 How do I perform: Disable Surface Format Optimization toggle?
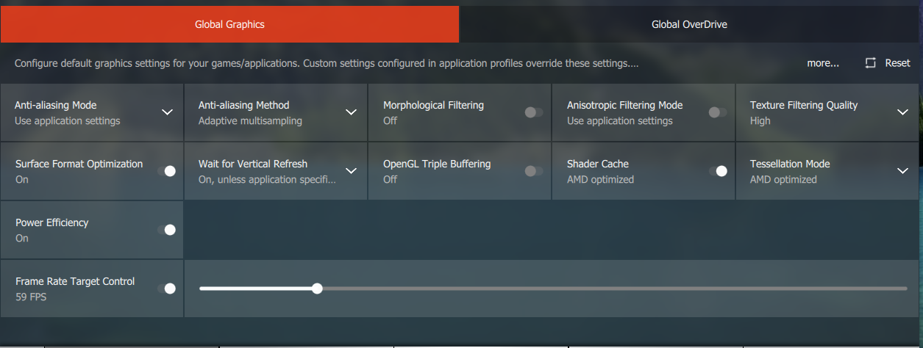tap(167, 171)
